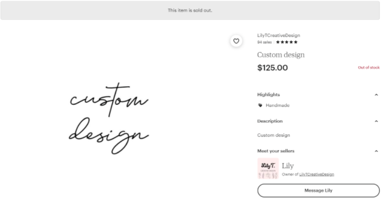Click the $125.00 price
Viewport: 386px width, 212px height.
(x=273, y=67)
